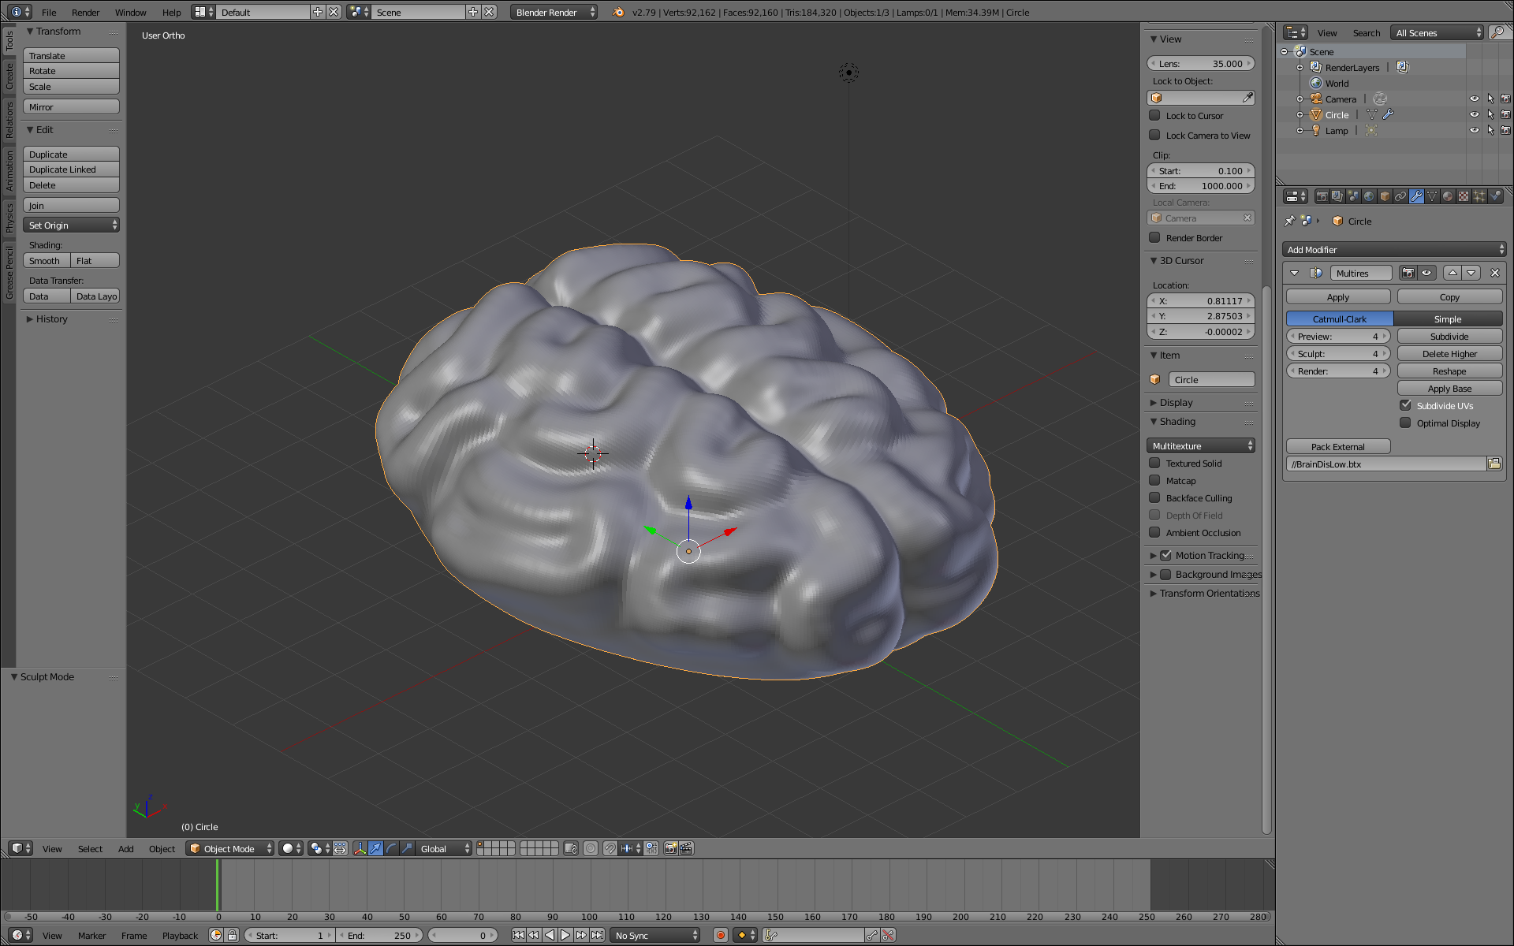This screenshot has height=946, width=1514.
Task: Open the Add menu in 3D view header
Action: 125,848
